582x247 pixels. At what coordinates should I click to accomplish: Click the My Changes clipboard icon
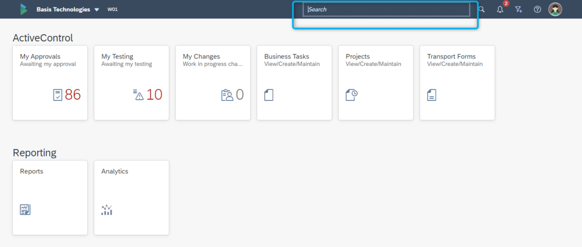tap(226, 95)
